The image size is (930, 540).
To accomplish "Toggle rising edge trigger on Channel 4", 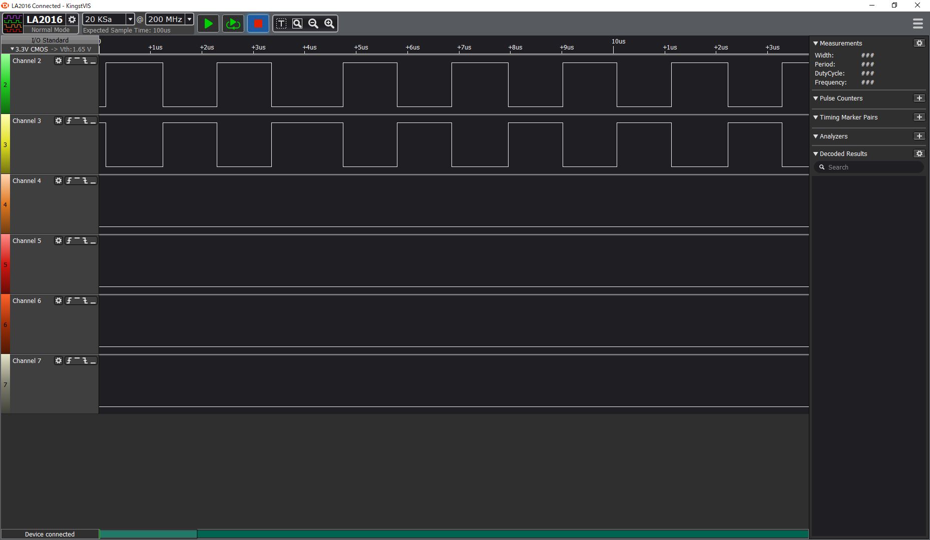I will [x=69, y=180].
